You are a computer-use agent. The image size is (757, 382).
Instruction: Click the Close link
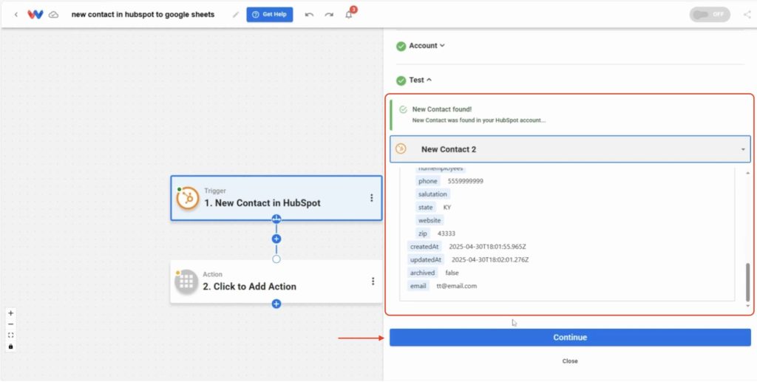[570, 361]
